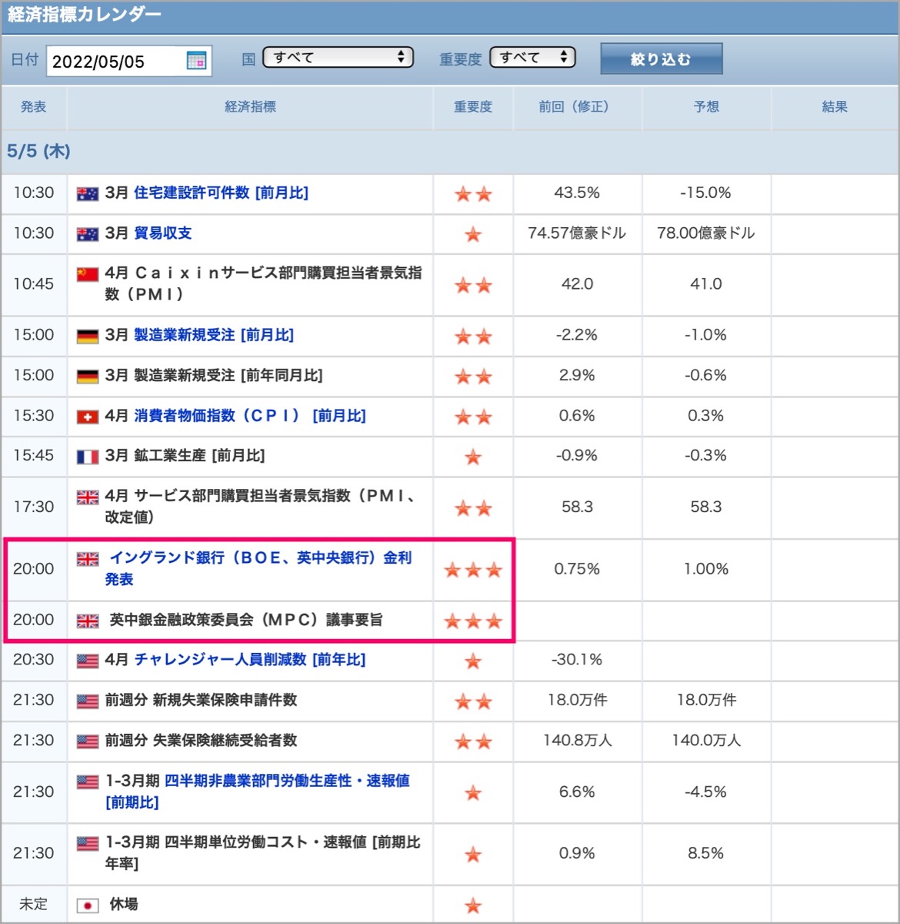
Task: Click the US flag beside チャレンジャー人員削減数
Action: point(88,661)
